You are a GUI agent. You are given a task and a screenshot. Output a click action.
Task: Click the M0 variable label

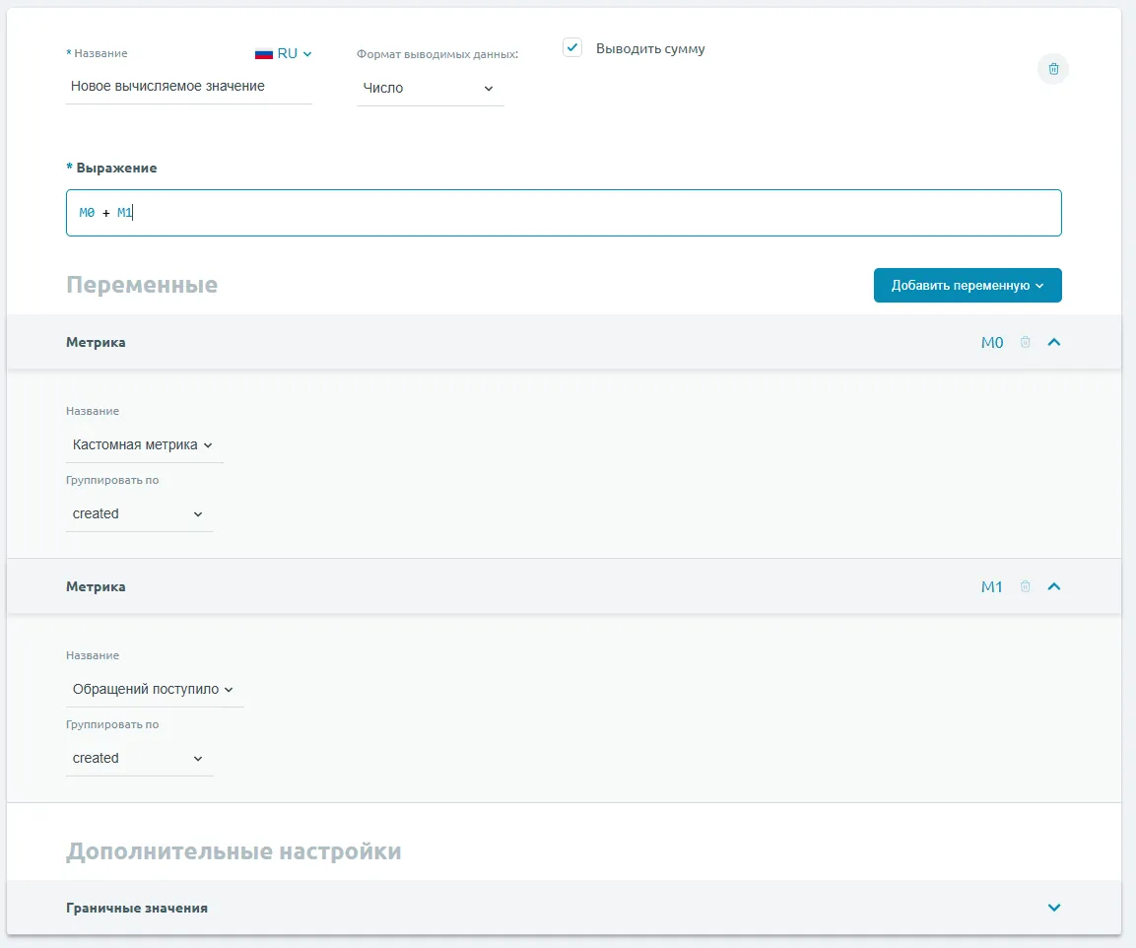pyautogui.click(x=991, y=343)
